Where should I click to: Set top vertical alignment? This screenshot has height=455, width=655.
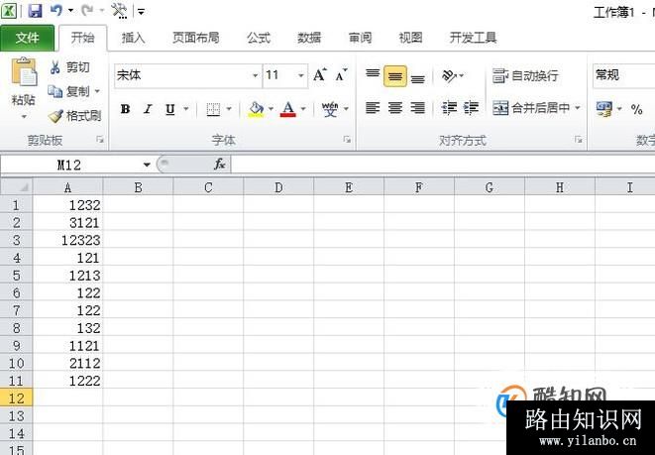tap(373, 75)
